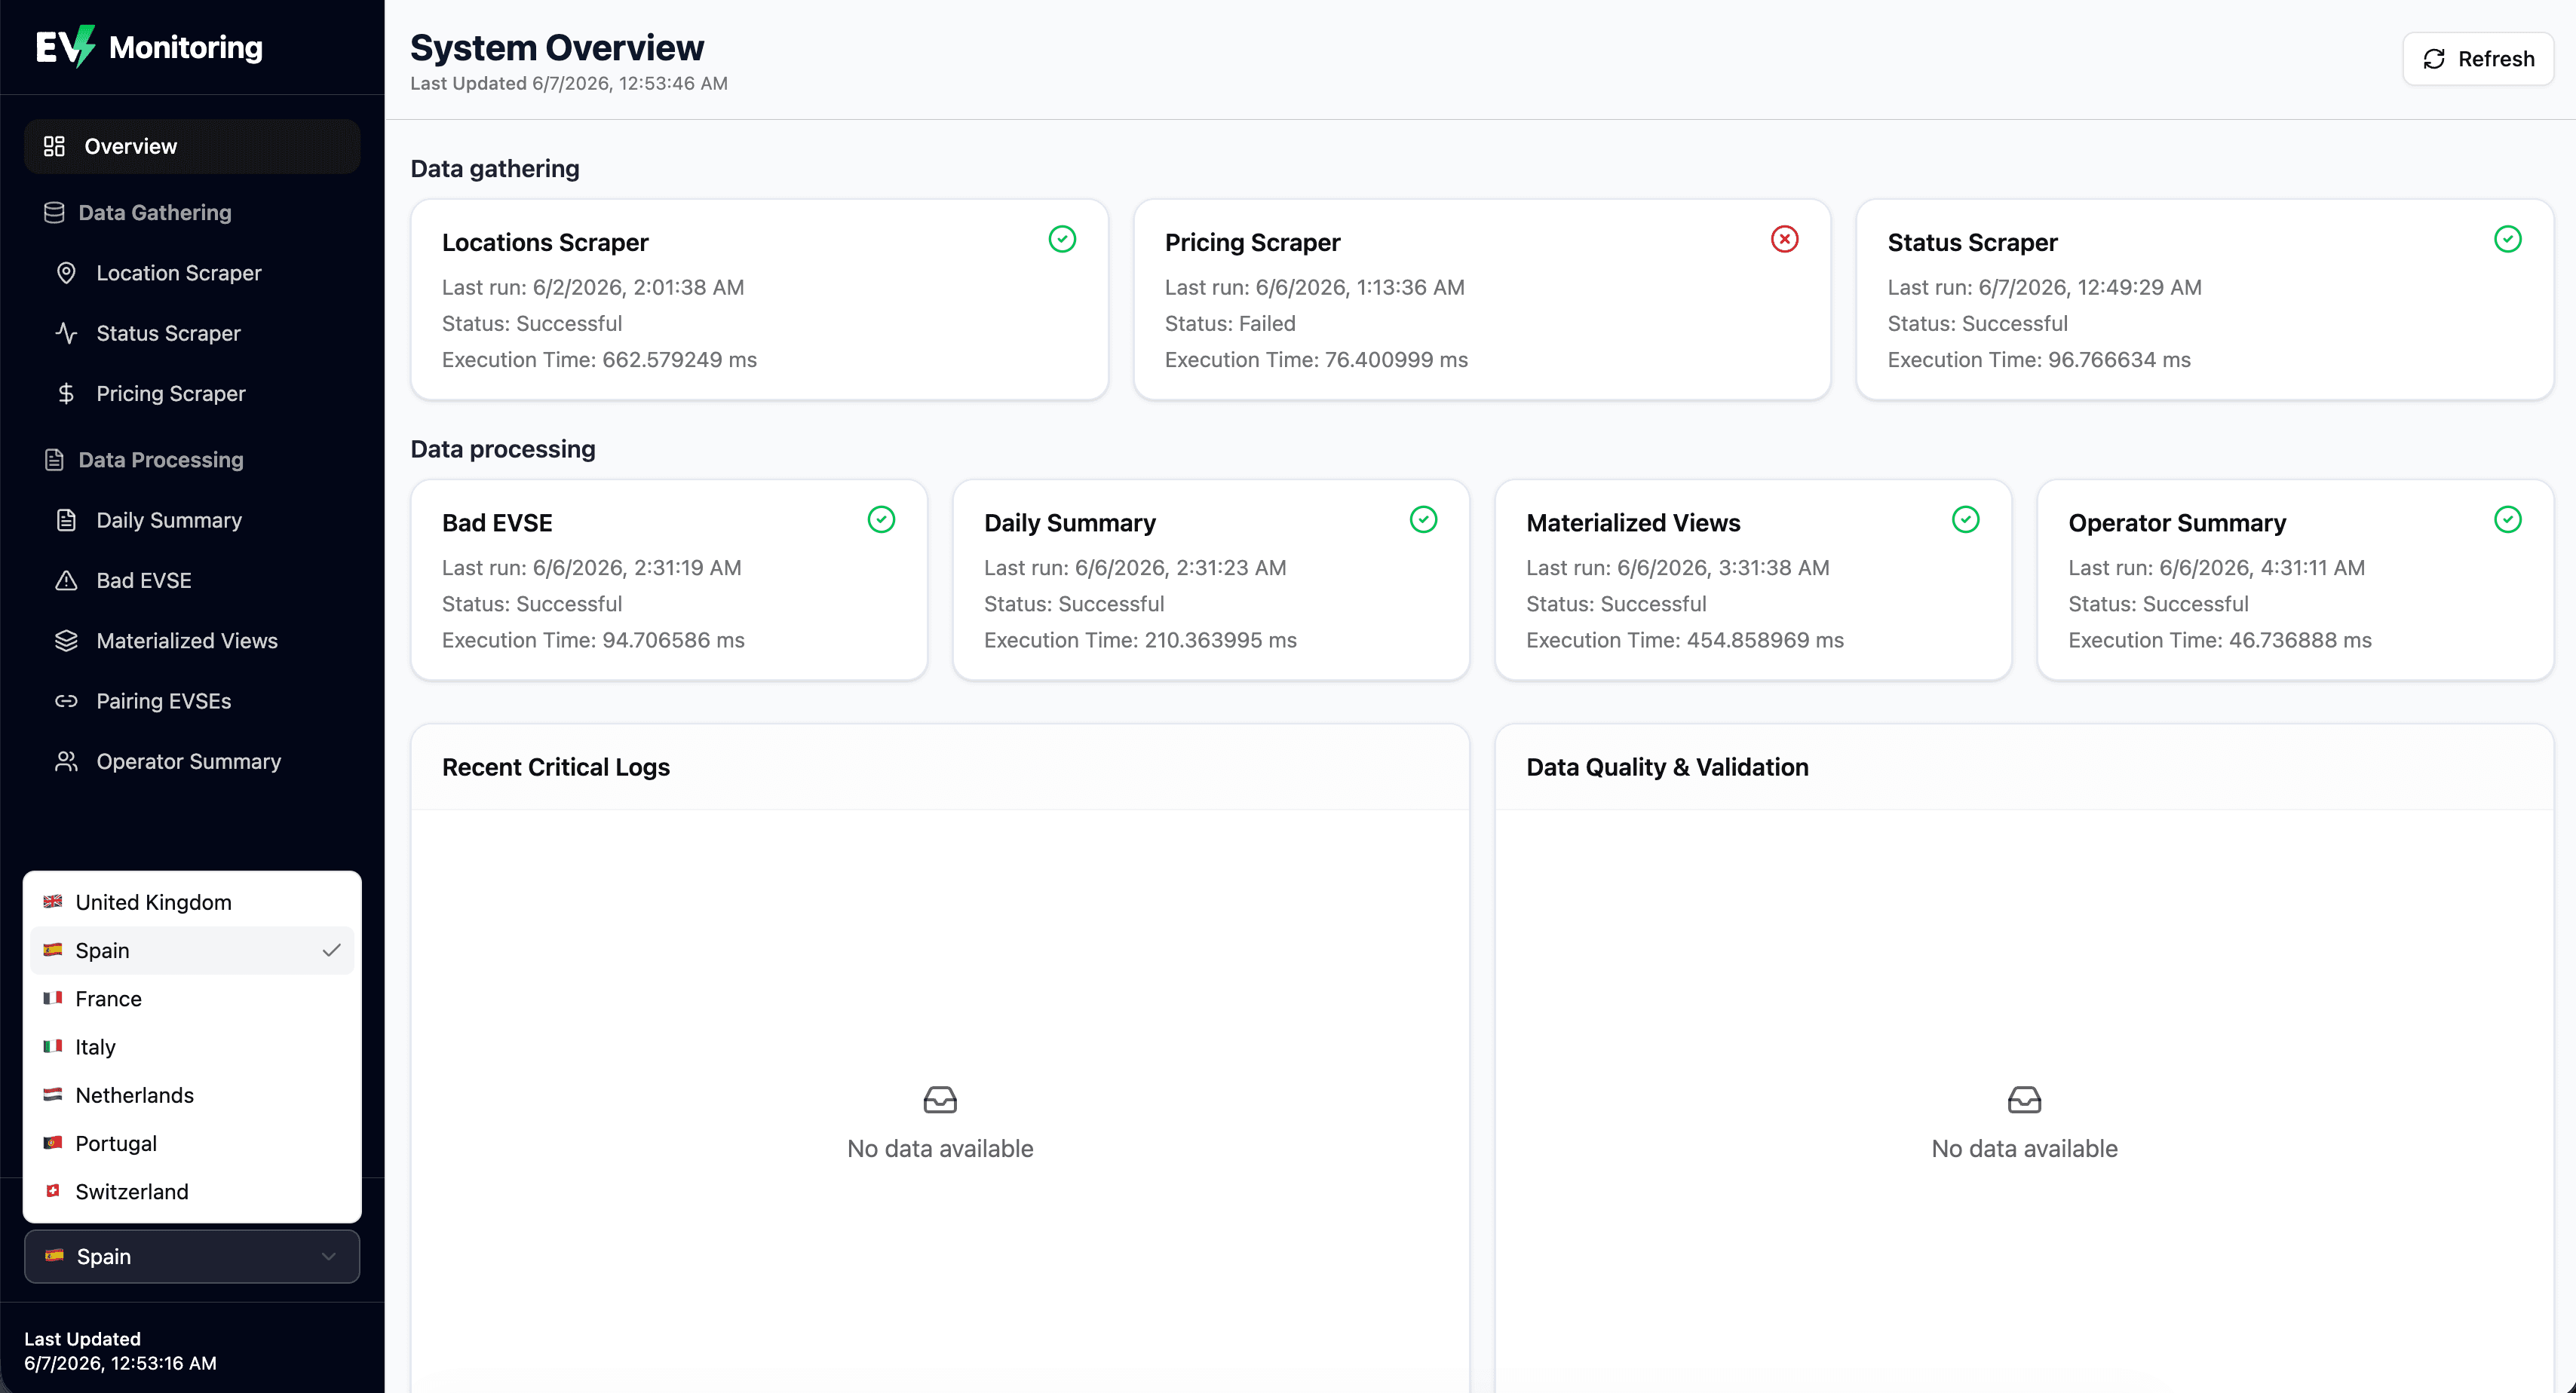The height and width of the screenshot is (1393, 2576).
Task: Click the Overview grid icon in sidebar
Action: coord(54,147)
